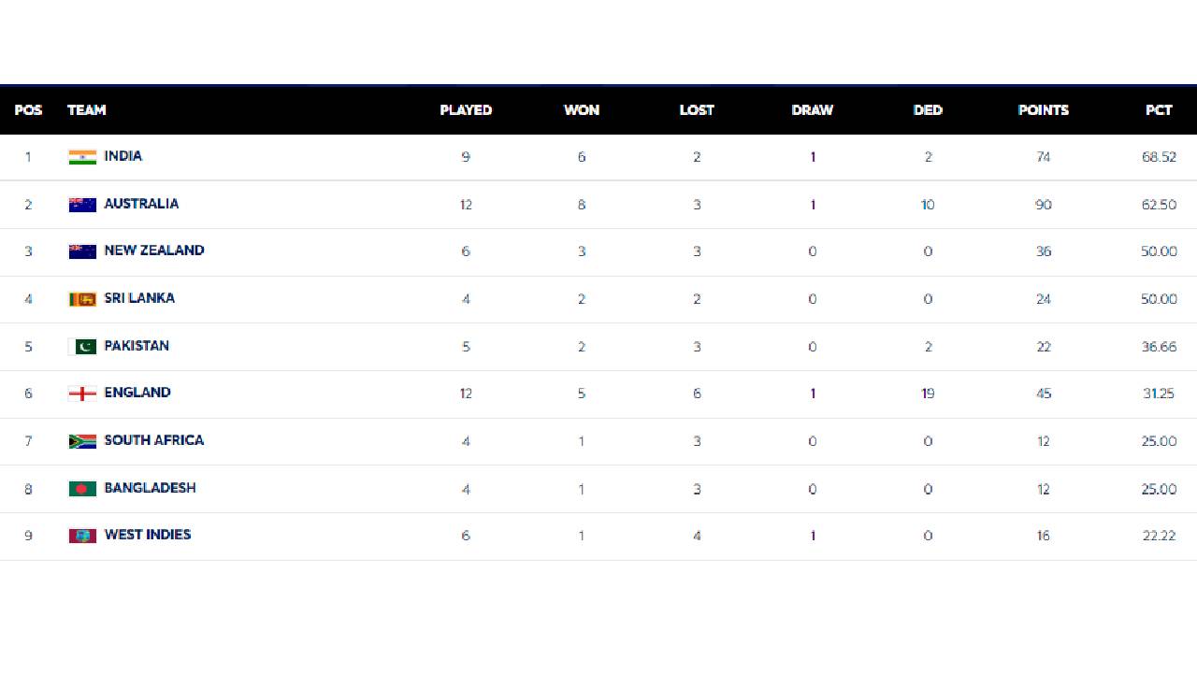
Task: Open the ENGLAND team link
Action: [x=137, y=393]
